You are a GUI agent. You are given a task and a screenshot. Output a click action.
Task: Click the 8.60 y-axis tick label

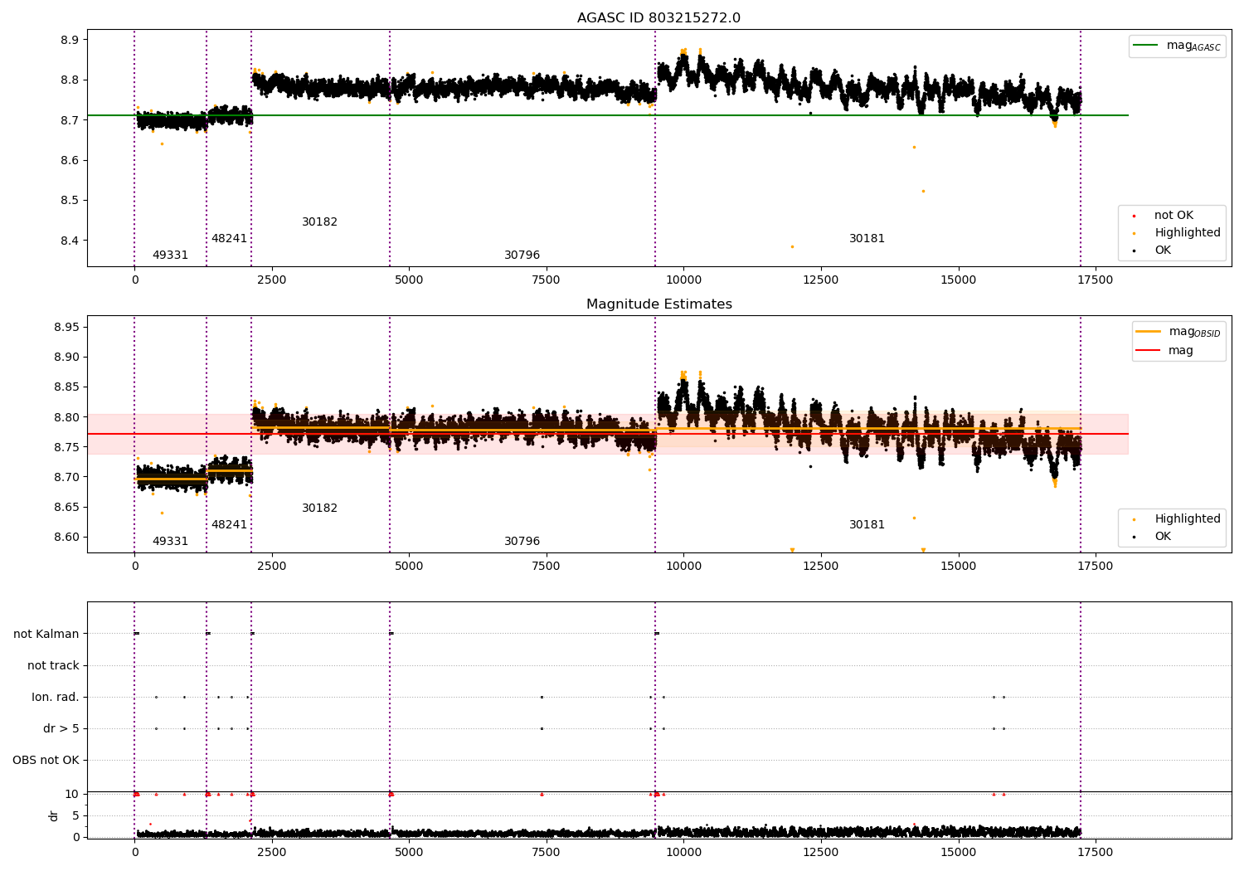pyautogui.click(x=66, y=538)
